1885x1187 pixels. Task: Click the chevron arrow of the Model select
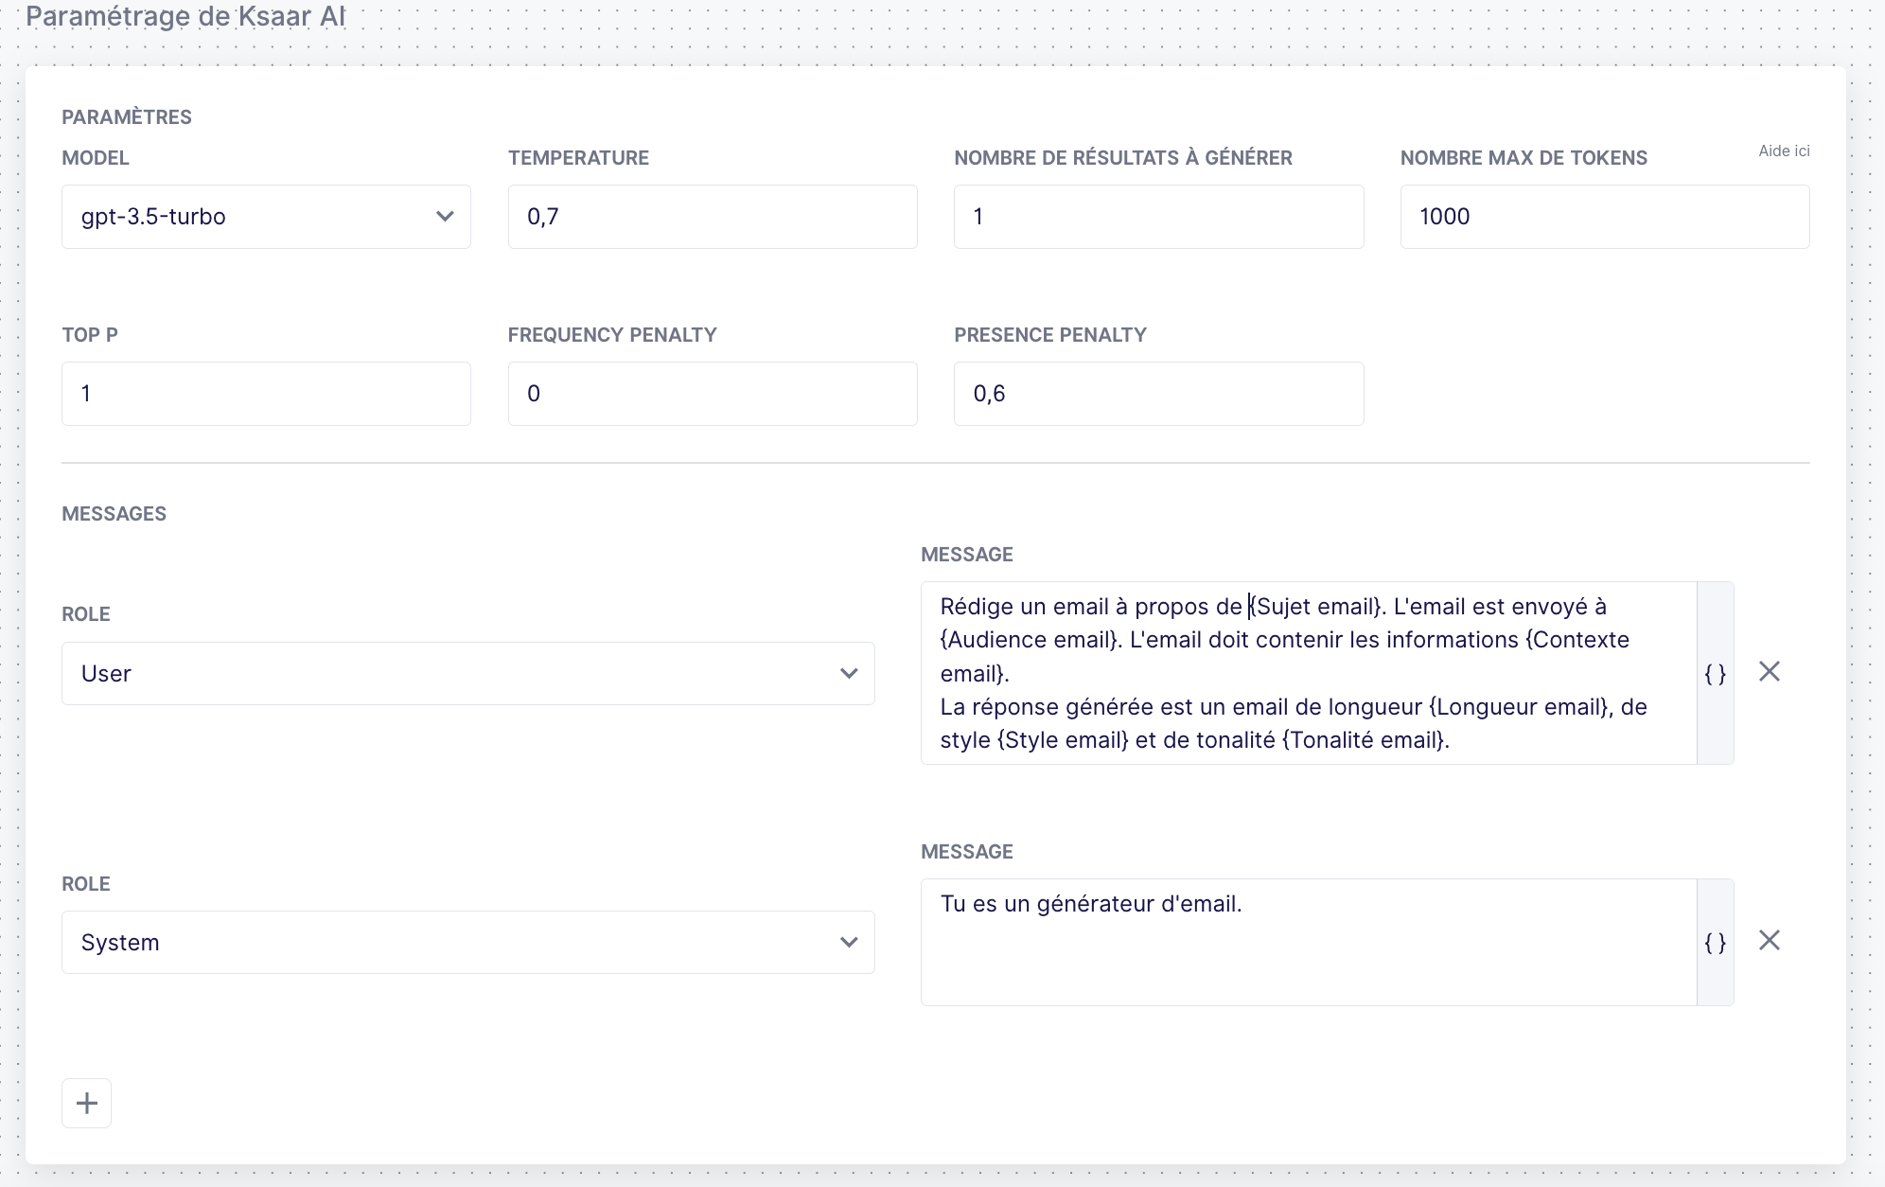pyautogui.click(x=445, y=217)
